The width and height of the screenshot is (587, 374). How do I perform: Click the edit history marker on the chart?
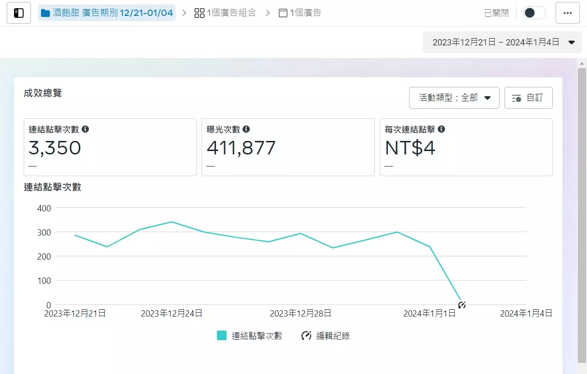[x=461, y=305]
